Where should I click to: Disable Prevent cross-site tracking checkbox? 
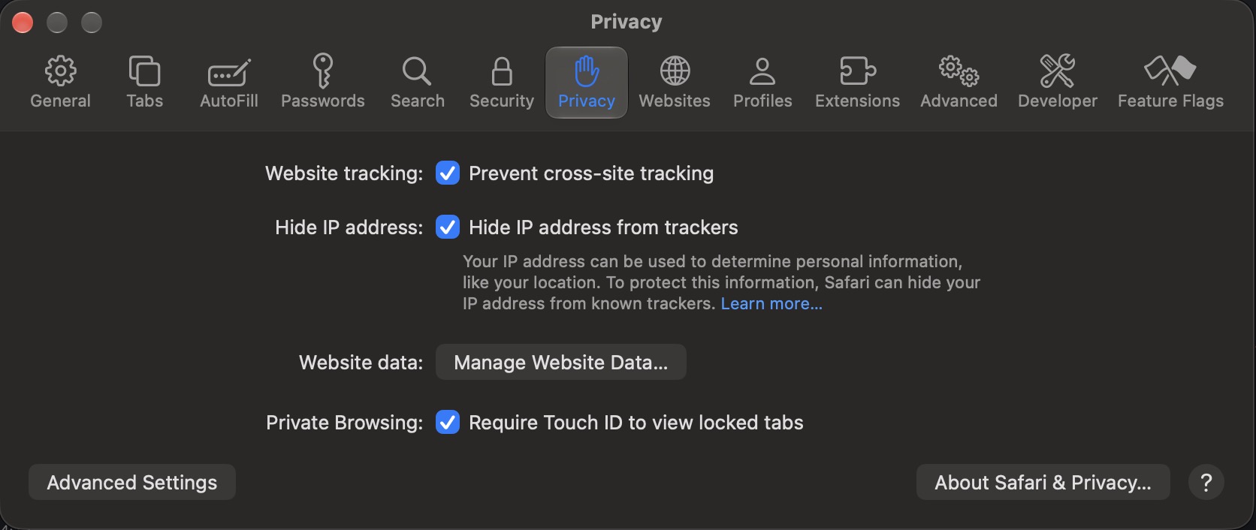click(x=448, y=173)
